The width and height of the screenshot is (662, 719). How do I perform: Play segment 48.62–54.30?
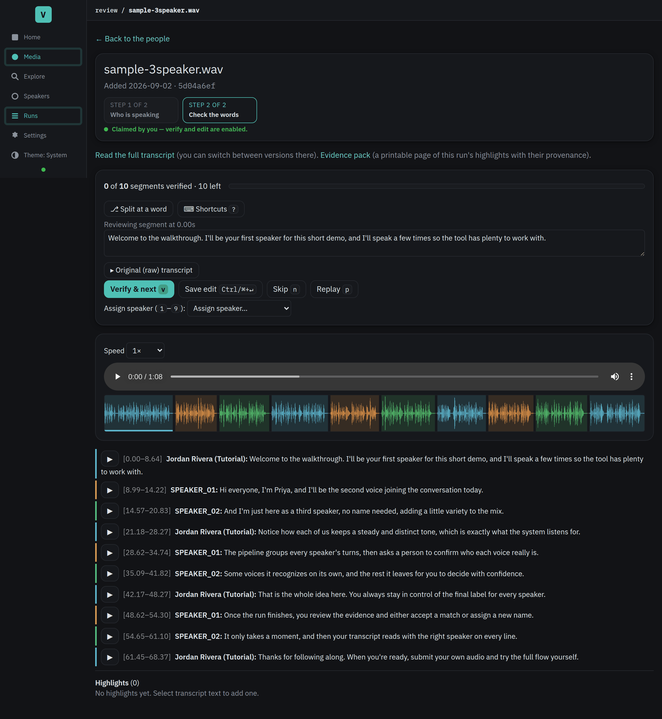coord(110,616)
